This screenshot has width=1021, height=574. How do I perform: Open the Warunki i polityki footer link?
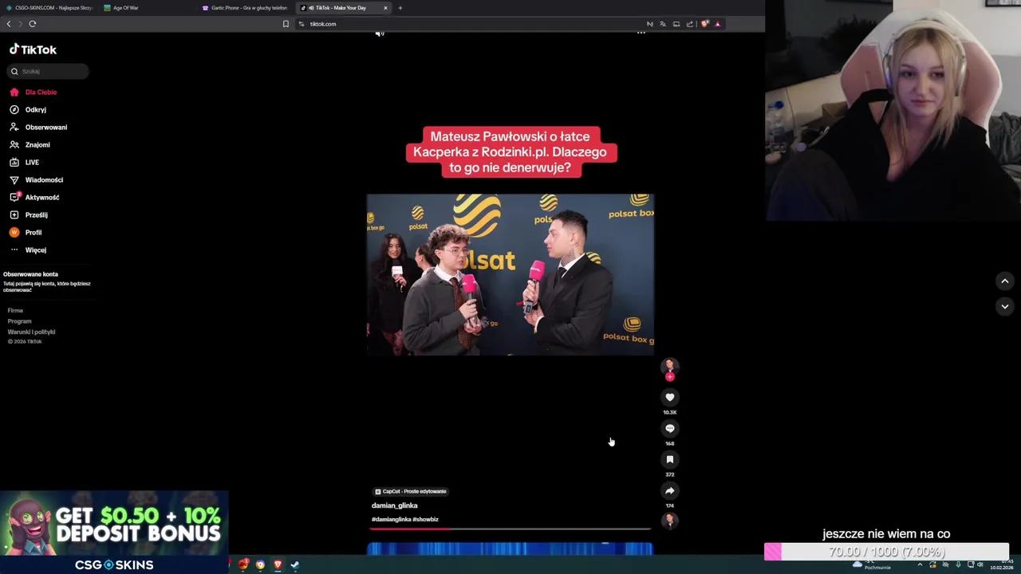31,332
